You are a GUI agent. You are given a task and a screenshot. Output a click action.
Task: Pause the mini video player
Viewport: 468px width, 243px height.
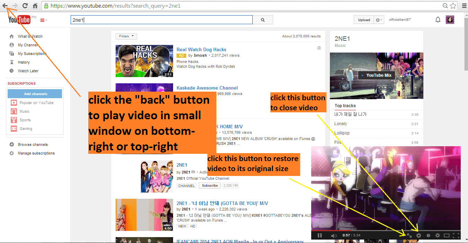point(319,235)
